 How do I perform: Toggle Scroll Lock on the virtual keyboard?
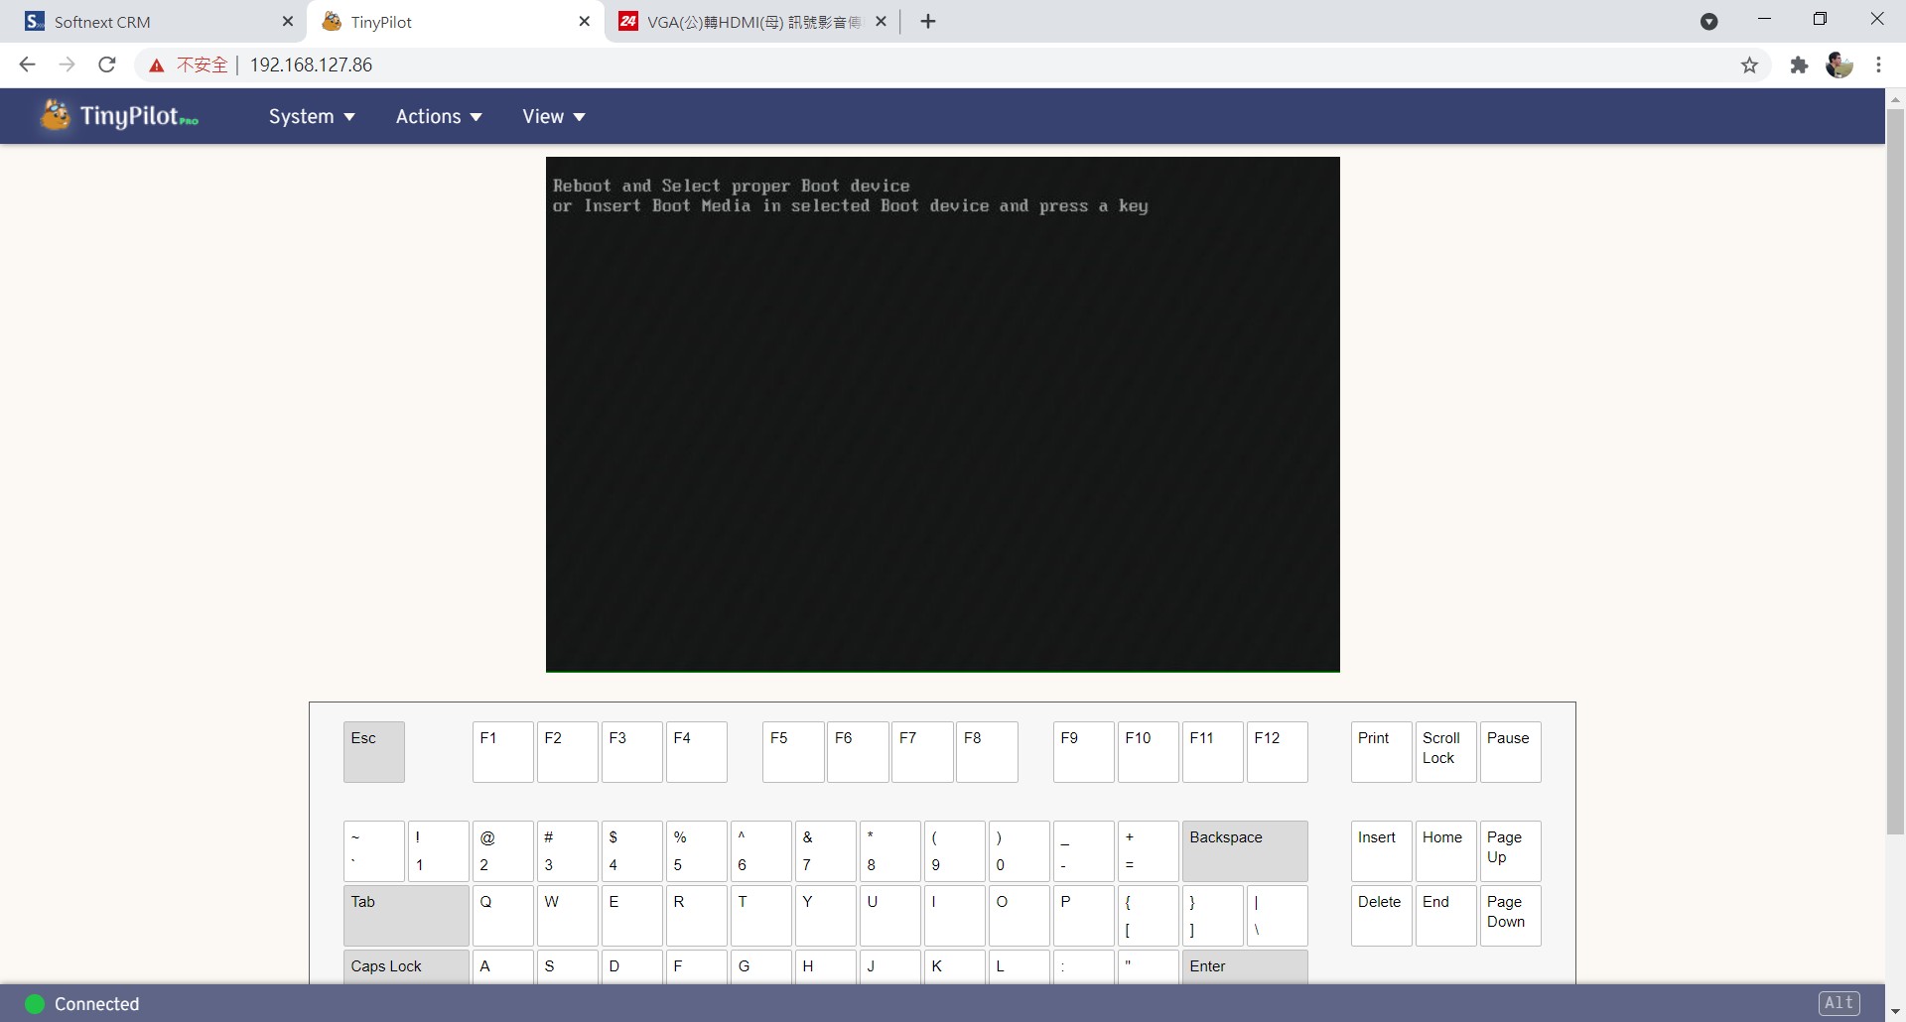[x=1444, y=752]
